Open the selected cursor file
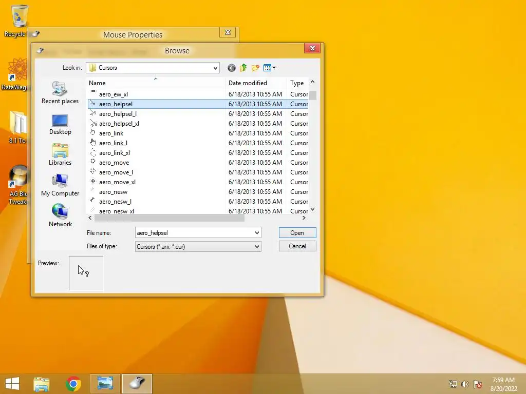This screenshot has height=394, width=526. tap(297, 233)
